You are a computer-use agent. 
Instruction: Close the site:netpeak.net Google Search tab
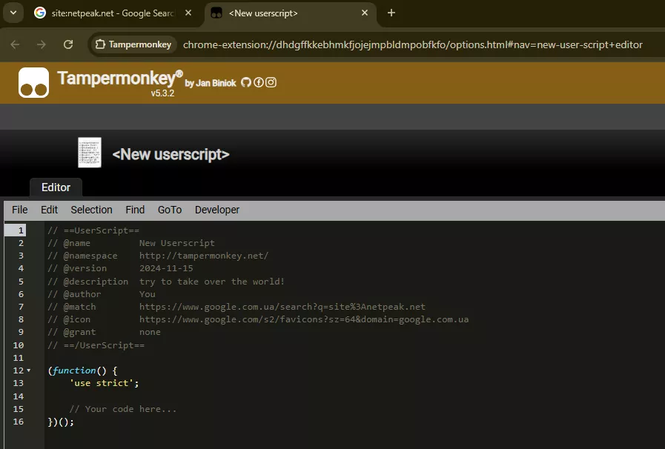click(188, 13)
